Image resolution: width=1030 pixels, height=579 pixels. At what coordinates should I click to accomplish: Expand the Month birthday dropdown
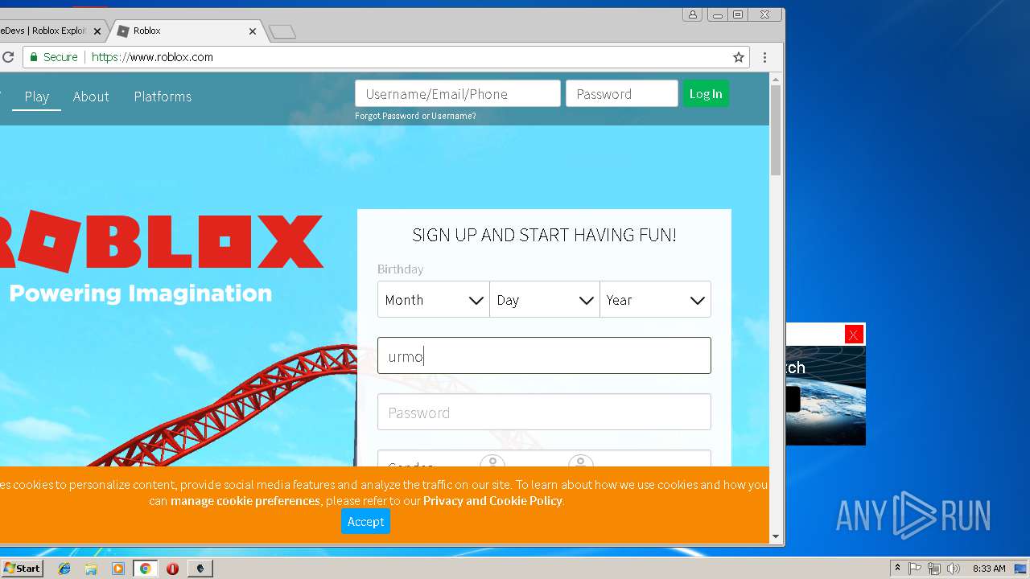(x=434, y=299)
